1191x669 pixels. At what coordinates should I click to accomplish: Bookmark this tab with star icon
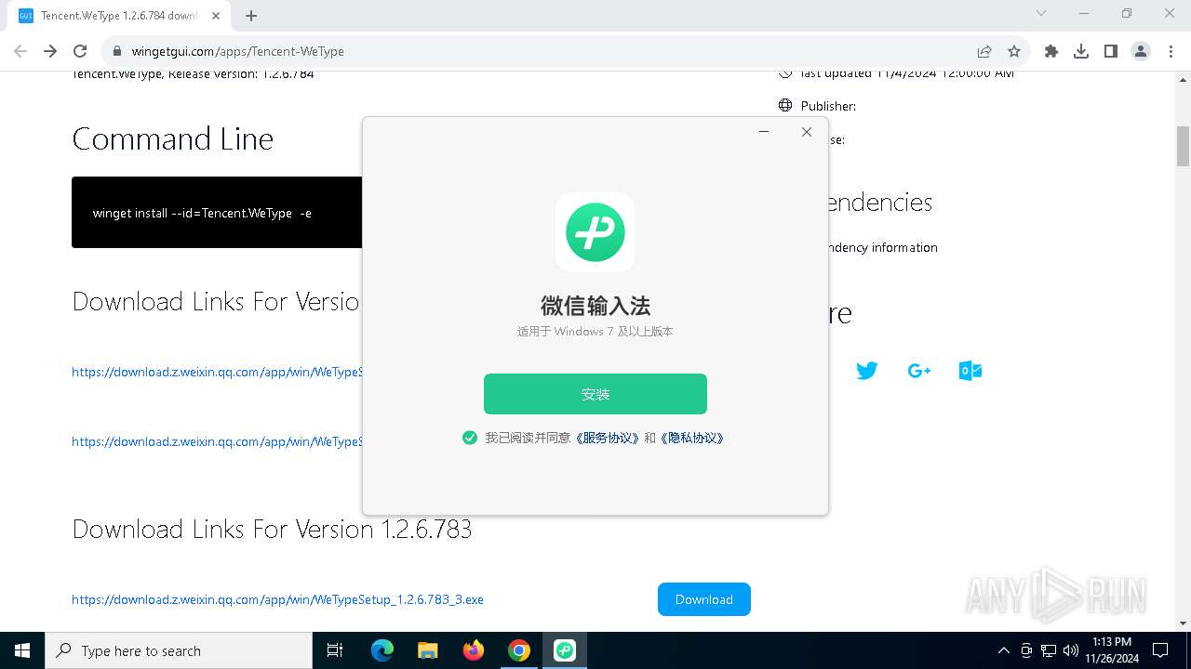coord(1014,51)
